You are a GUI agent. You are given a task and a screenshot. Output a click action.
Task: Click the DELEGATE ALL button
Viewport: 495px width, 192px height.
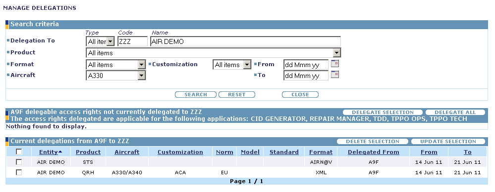pyautogui.click(x=455, y=112)
